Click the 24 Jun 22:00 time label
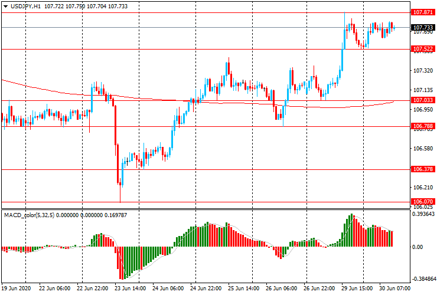Viewport: 437px width, 295px height. pos(206,288)
